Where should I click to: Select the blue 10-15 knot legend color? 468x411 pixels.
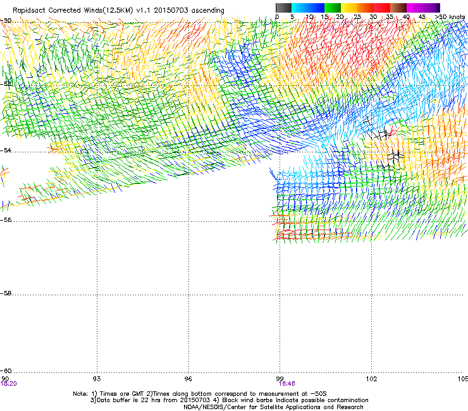coord(316,8)
